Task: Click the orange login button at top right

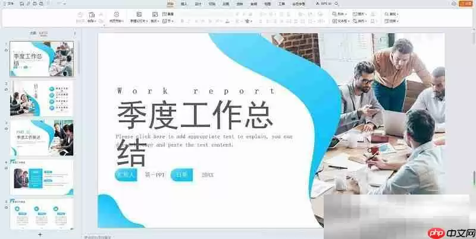Action: click(x=466, y=4)
